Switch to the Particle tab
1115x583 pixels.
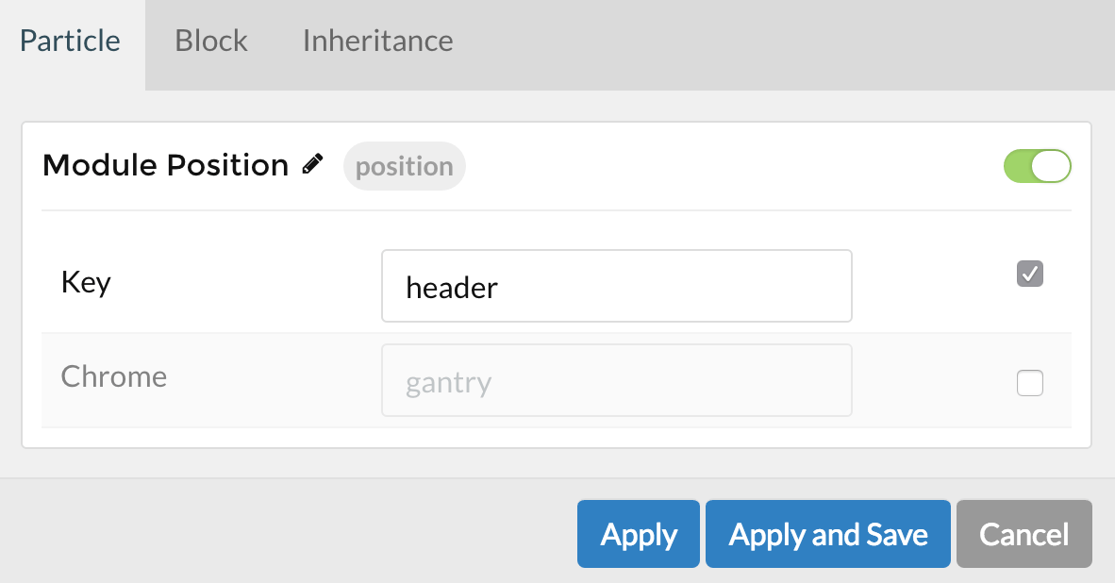[x=71, y=42]
